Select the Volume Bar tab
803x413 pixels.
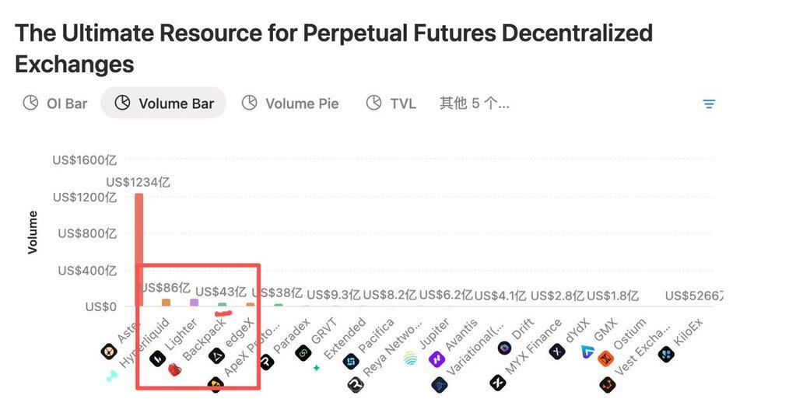pyautogui.click(x=163, y=103)
